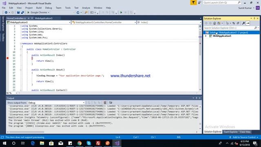Viewport: 261px width, 147px height.
Task: Click Solution Explorer switch views icon
Action: pos(219,23)
